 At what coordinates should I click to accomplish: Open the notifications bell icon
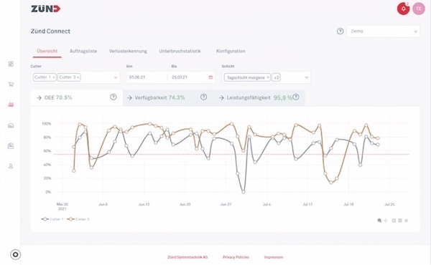pos(403,9)
